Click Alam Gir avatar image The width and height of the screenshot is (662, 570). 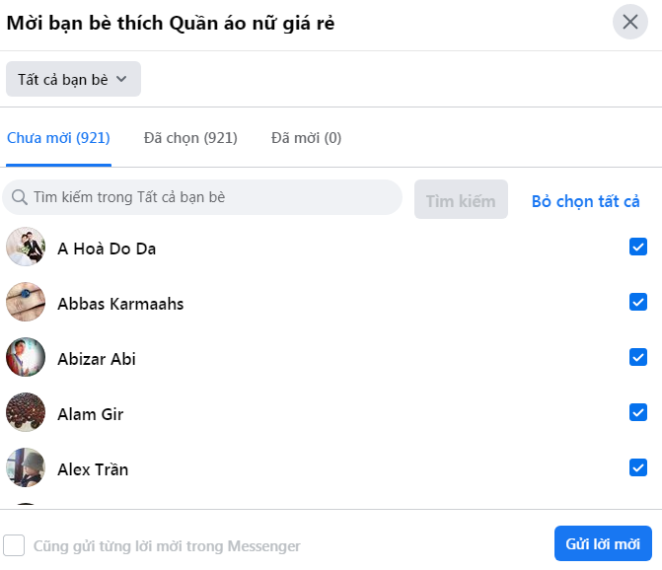point(26,412)
